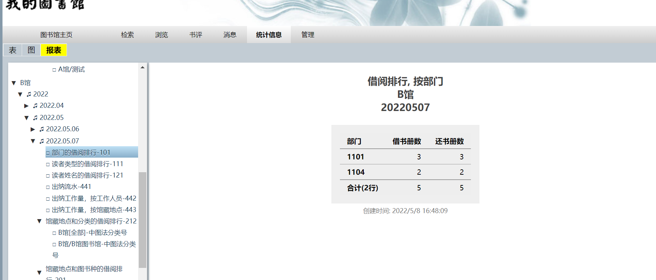656x280 pixels.
Task: Collapse the B馆 tree node
Action: coord(14,83)
